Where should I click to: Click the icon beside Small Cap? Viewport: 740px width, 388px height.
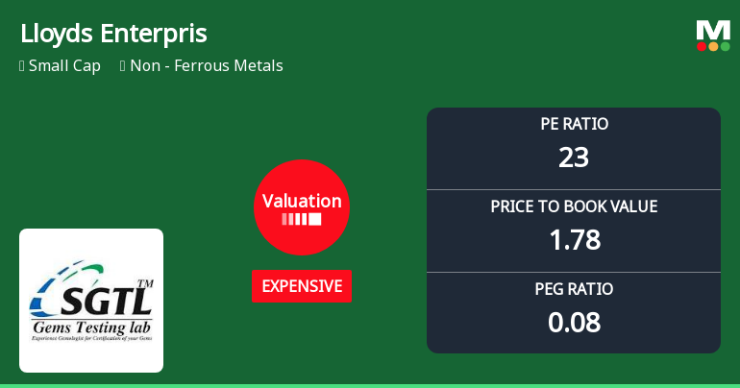coord(22,66)
